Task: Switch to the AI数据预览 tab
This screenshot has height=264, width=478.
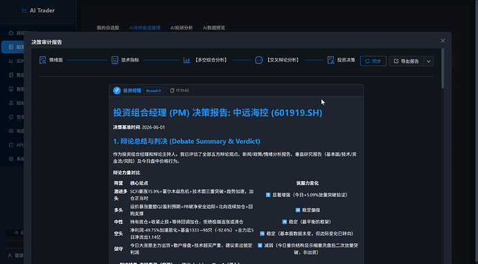Action: (214, 28)
